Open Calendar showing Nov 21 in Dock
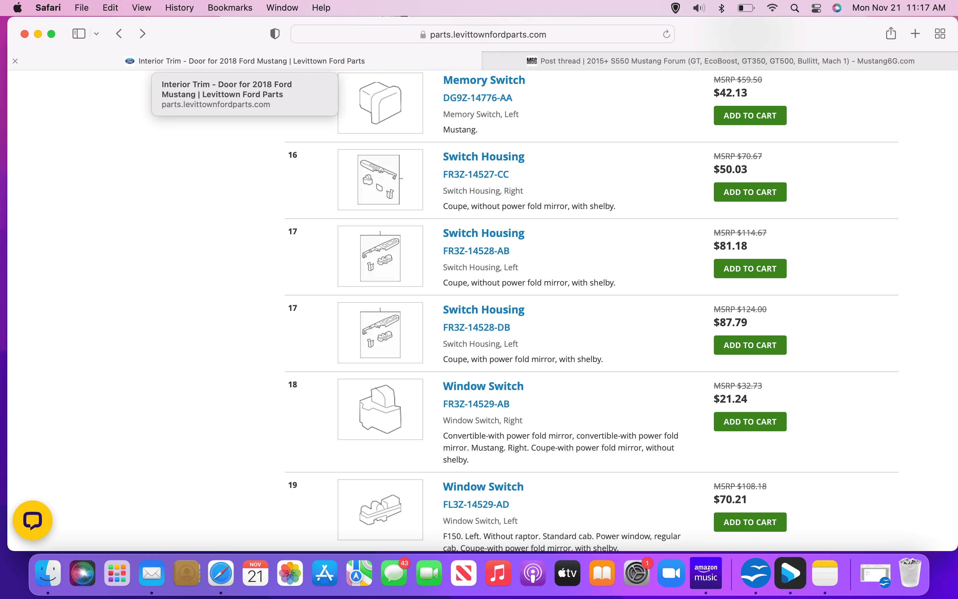Viewport: 958px width, 599px height. (x=255, y=573)
